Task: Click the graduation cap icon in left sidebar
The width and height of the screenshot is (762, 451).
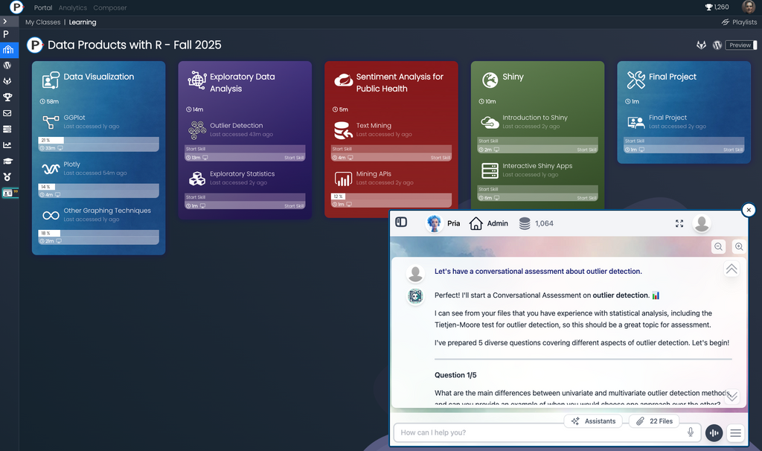Action: (x=7, y=161)
